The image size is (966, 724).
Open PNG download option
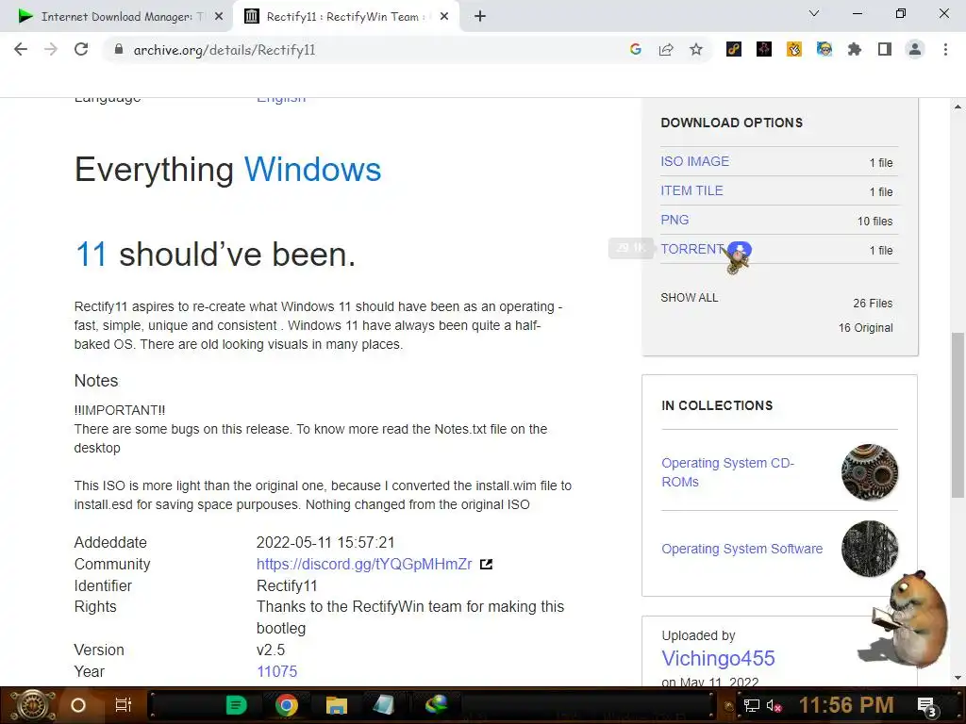click(675, 220)
